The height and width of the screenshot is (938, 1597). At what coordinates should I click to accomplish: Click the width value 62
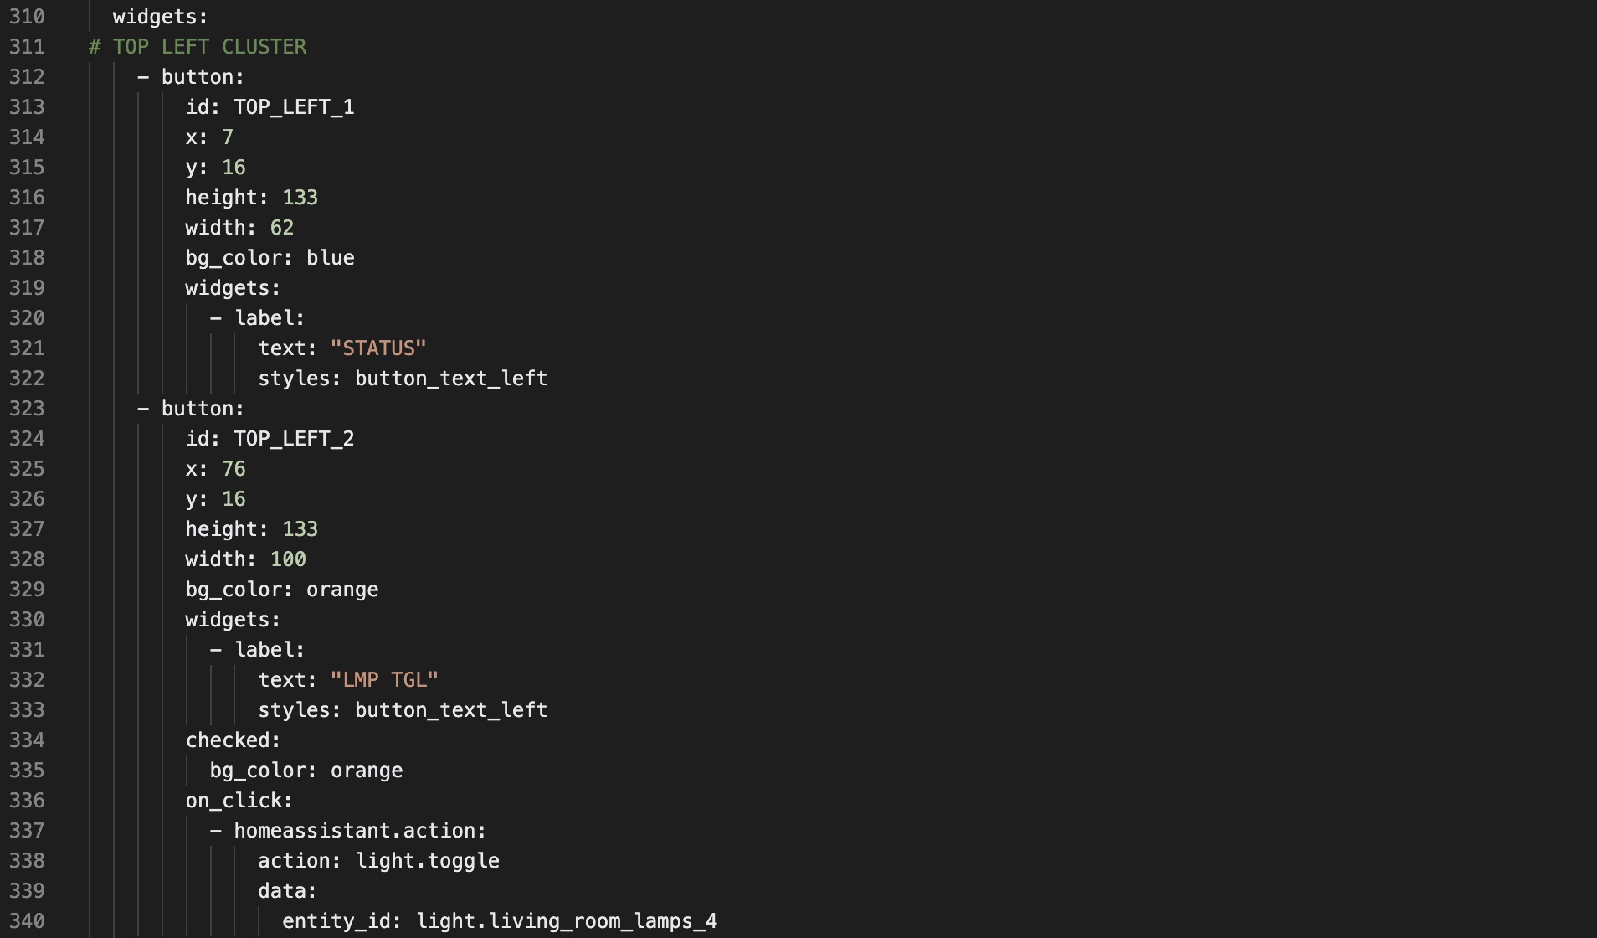282,228
